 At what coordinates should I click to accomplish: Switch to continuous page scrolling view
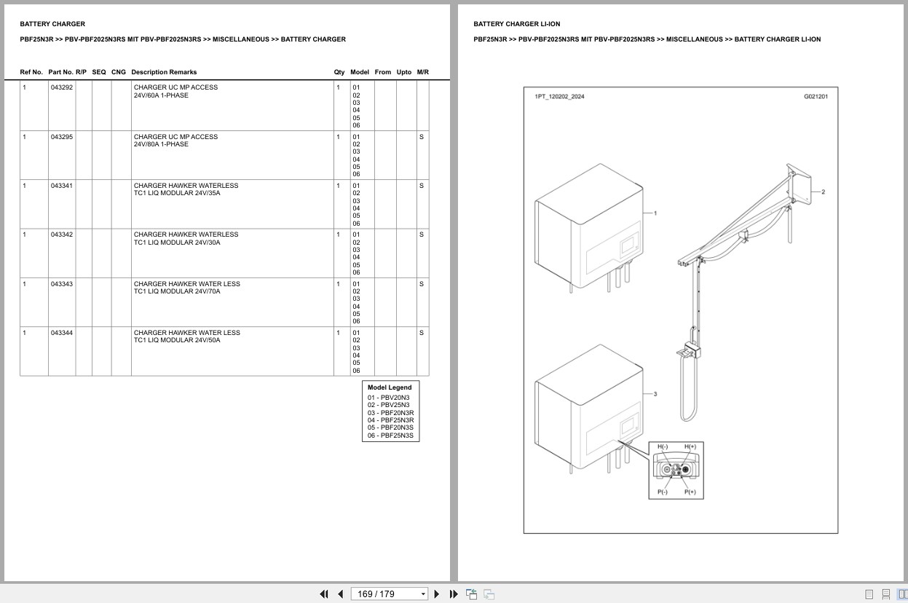[x=885, y=594]
